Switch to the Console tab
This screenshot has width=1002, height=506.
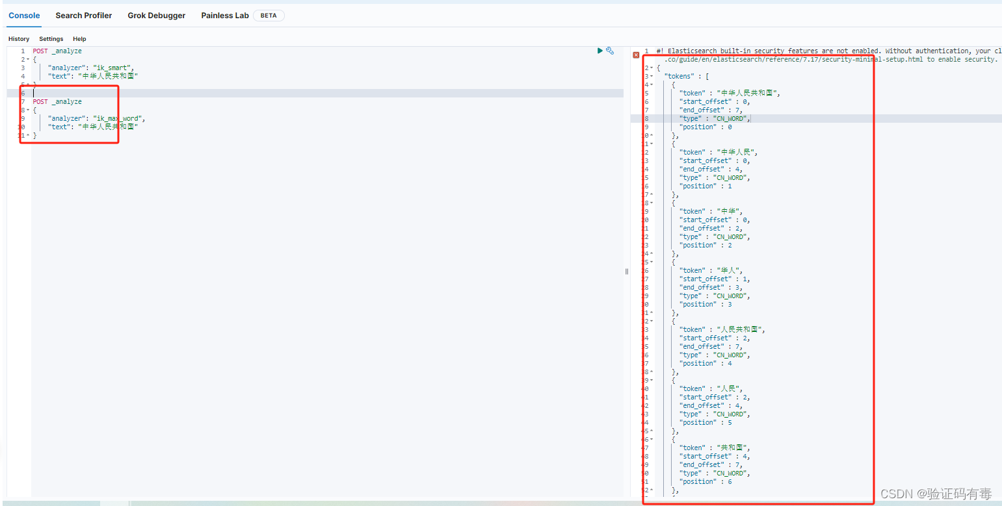tap(24, 15)
